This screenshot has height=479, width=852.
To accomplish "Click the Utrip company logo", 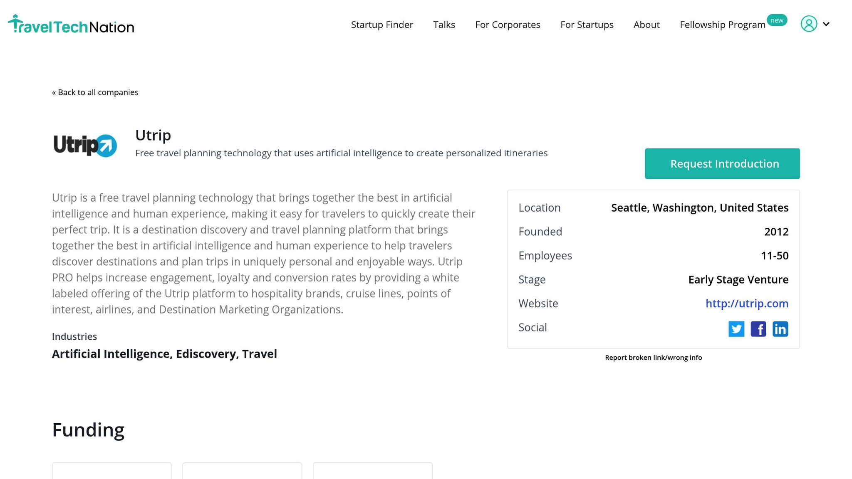I will click(85, 145).
